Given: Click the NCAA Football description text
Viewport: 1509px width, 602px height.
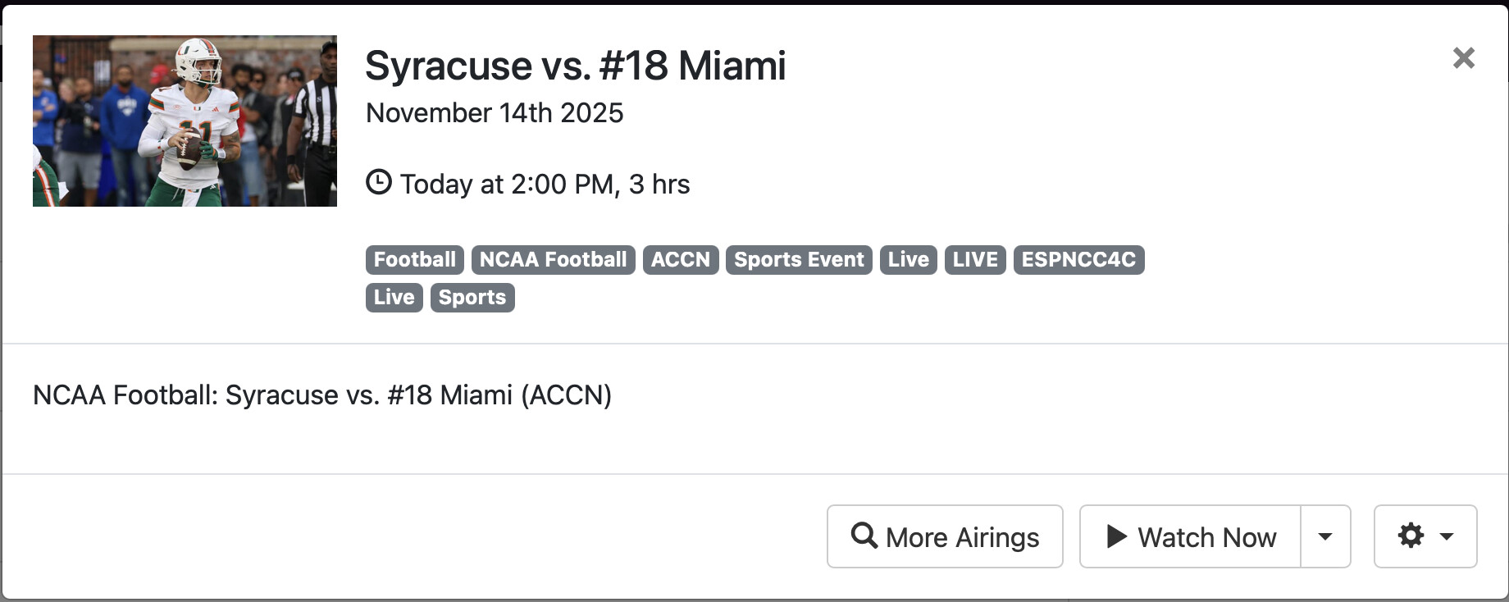Looking at the screenshot, I should pos(321,395).
